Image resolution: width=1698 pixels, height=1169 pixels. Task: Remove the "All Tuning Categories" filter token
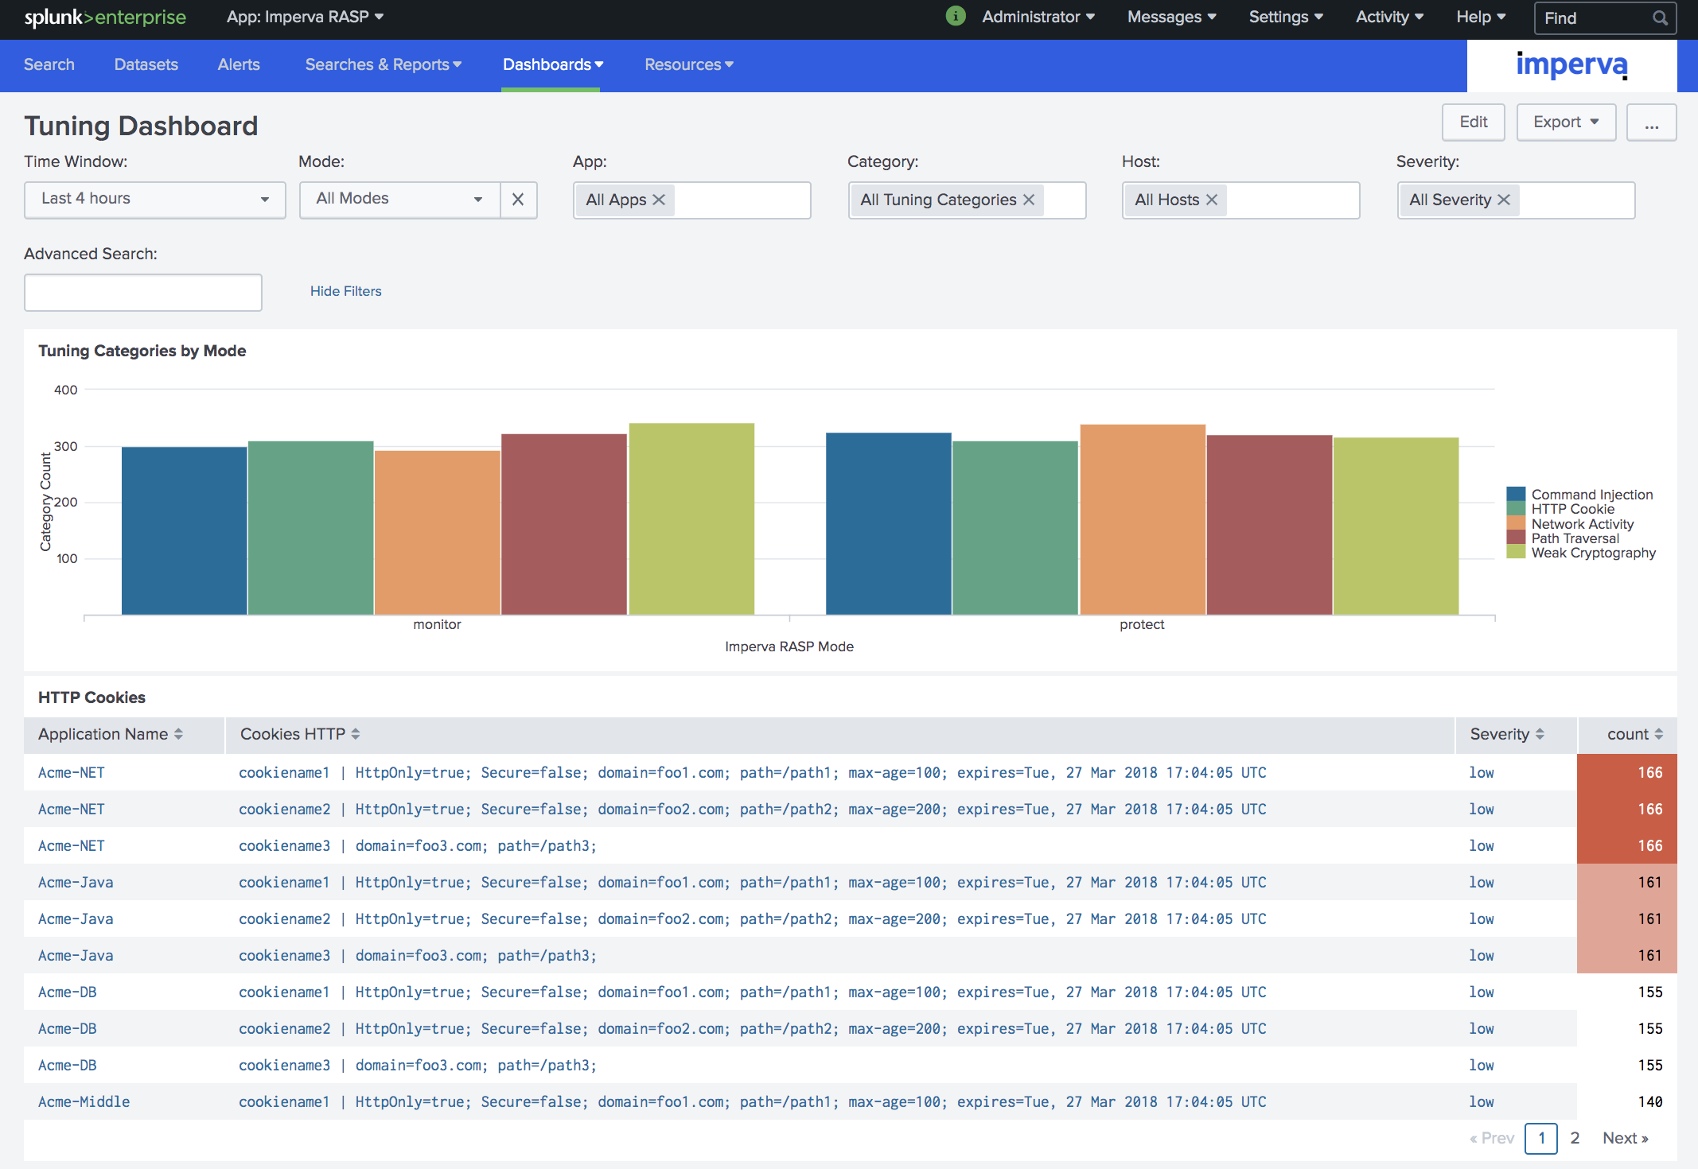point(1030,200)
